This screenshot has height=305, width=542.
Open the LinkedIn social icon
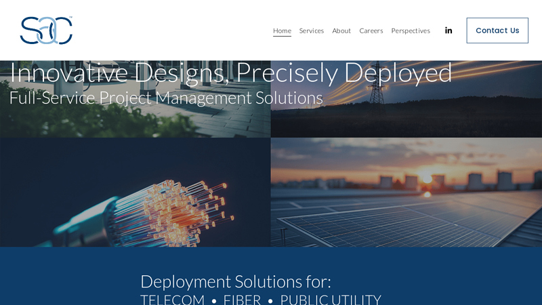tap(449, 30)
